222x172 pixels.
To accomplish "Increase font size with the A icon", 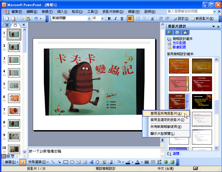I will coord(152,19).
